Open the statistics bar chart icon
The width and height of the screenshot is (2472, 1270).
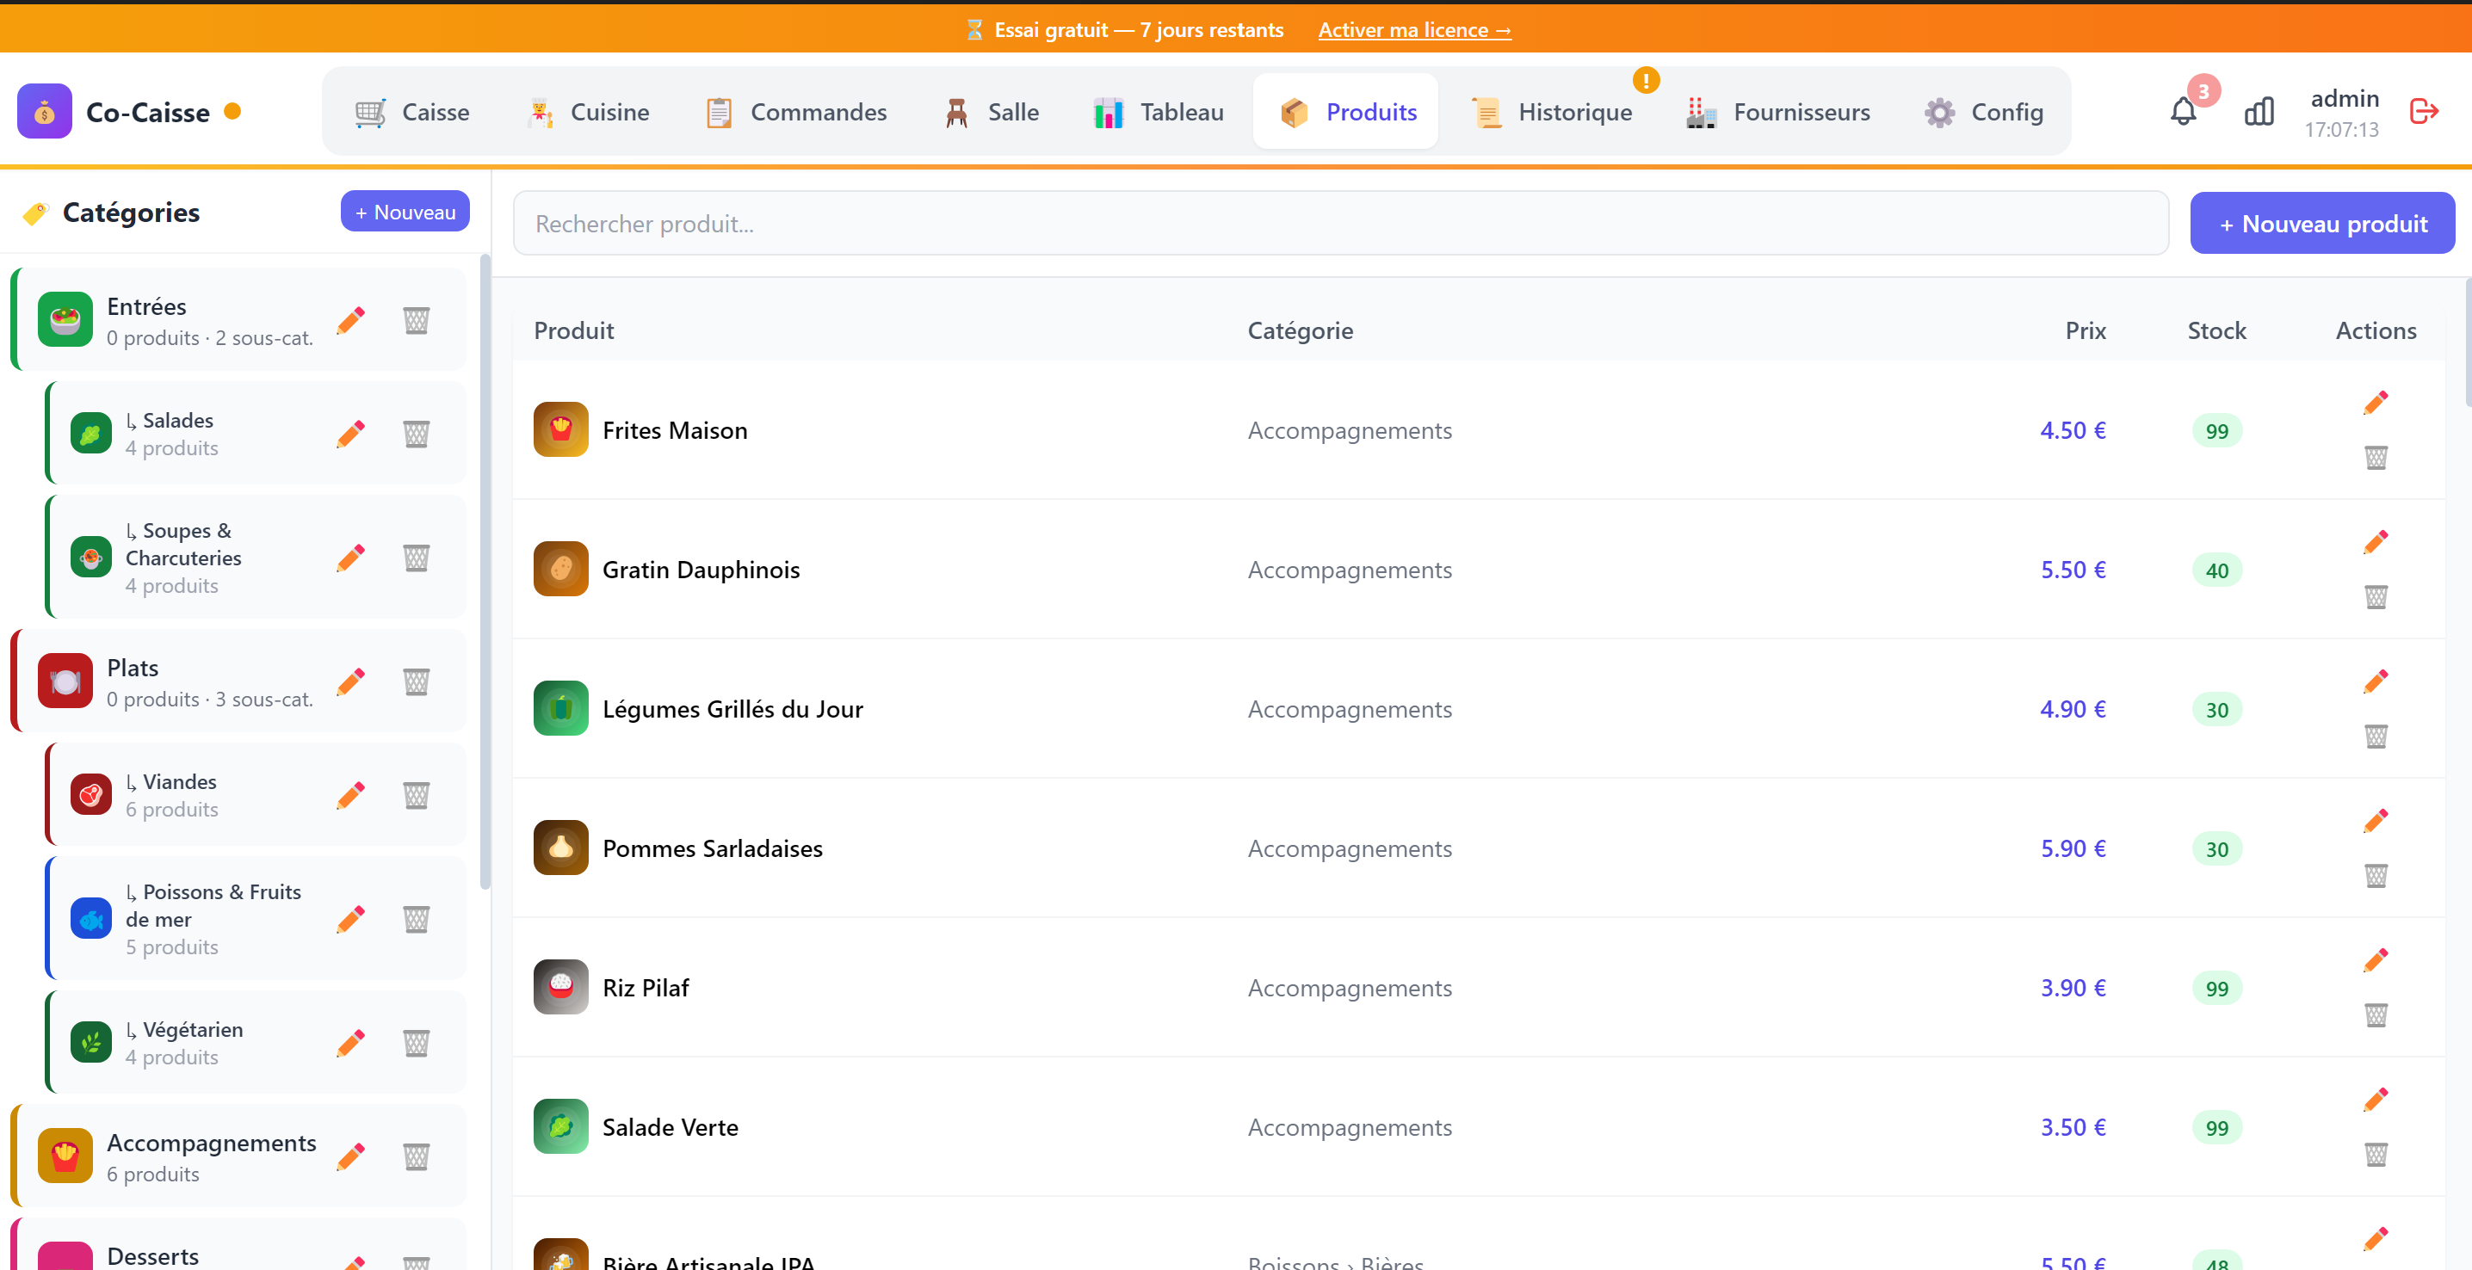coord(2259,112)
